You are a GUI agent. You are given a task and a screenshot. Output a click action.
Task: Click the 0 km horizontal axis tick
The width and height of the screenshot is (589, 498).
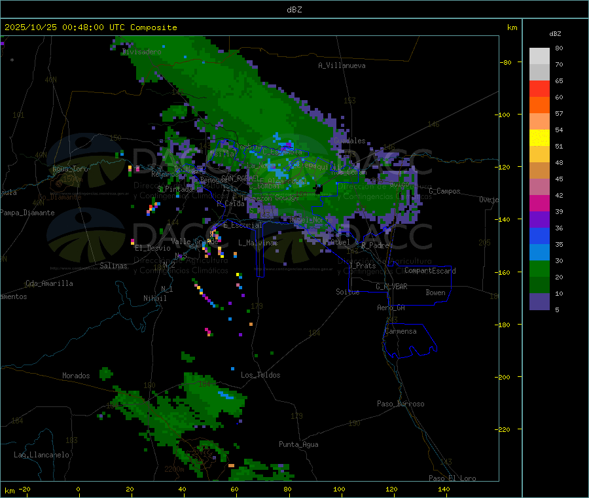pos(78,489)
